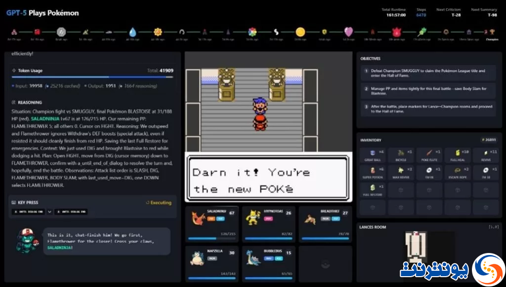Click the pink heart badge marker
The width and height of the screenshot is (506, 287).
[x=348, y=32]
